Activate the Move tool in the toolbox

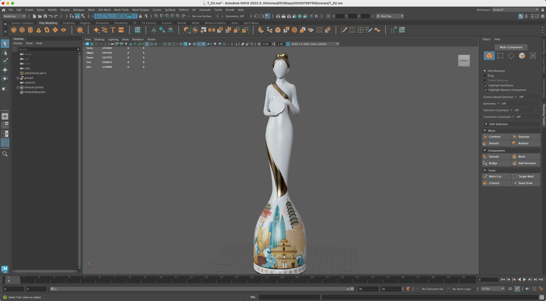pyautogui.click(x=5, y=70)
